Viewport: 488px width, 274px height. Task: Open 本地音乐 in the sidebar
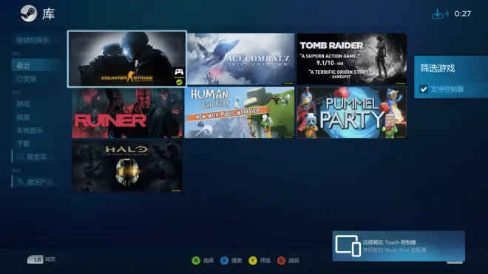pyautogui.click(x=30, y=130)
